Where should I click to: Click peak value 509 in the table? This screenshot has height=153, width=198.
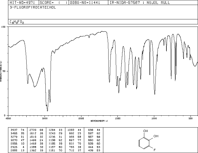pos(91,144)
